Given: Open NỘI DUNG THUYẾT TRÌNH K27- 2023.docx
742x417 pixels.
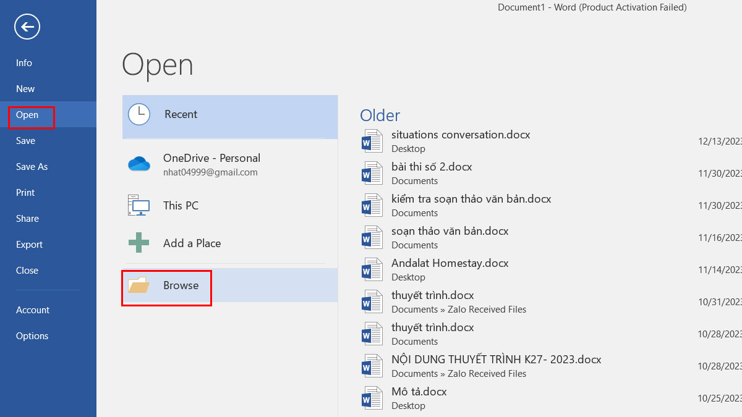Looking at the screenshot, I should 496,360.
